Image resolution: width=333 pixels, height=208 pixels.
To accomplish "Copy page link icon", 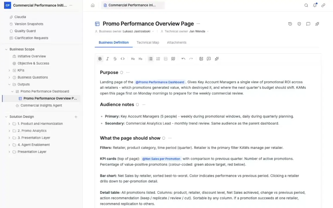I will coord(323,5).
